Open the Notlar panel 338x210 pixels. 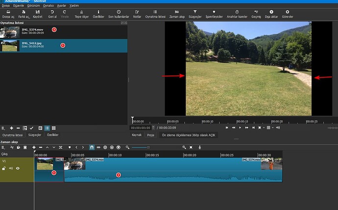tap(137, 14)
